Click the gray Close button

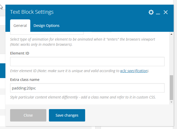28,115
